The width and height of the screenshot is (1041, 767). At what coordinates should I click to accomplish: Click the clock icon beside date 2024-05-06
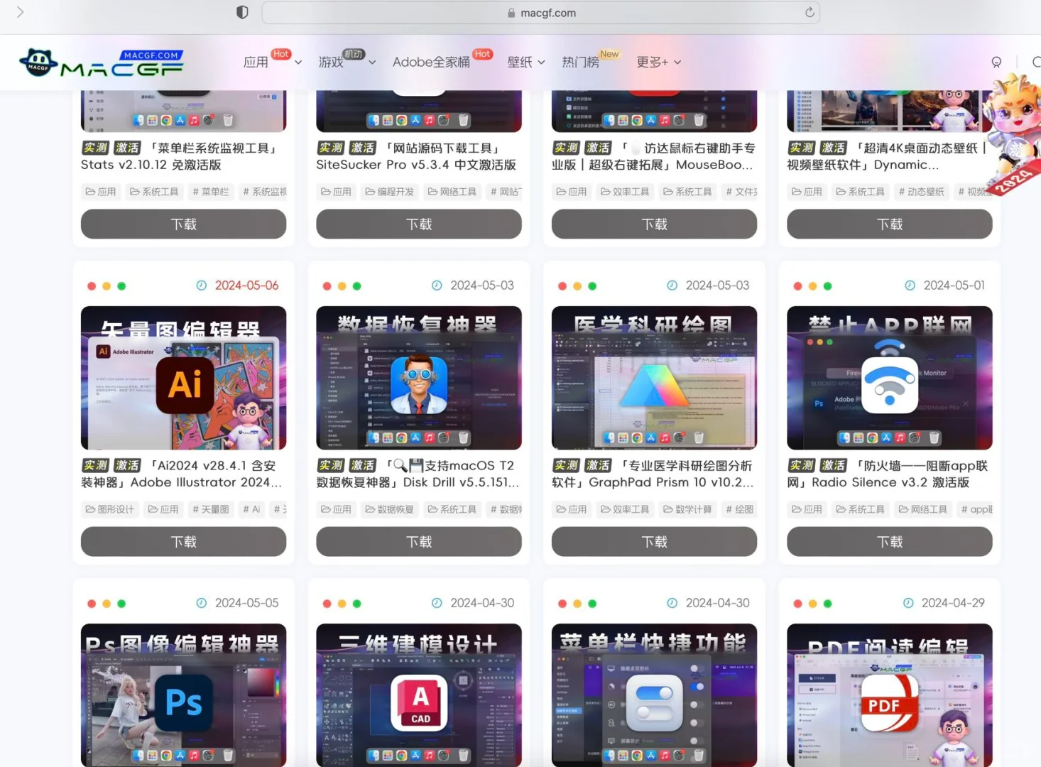(x=200, y=285)
